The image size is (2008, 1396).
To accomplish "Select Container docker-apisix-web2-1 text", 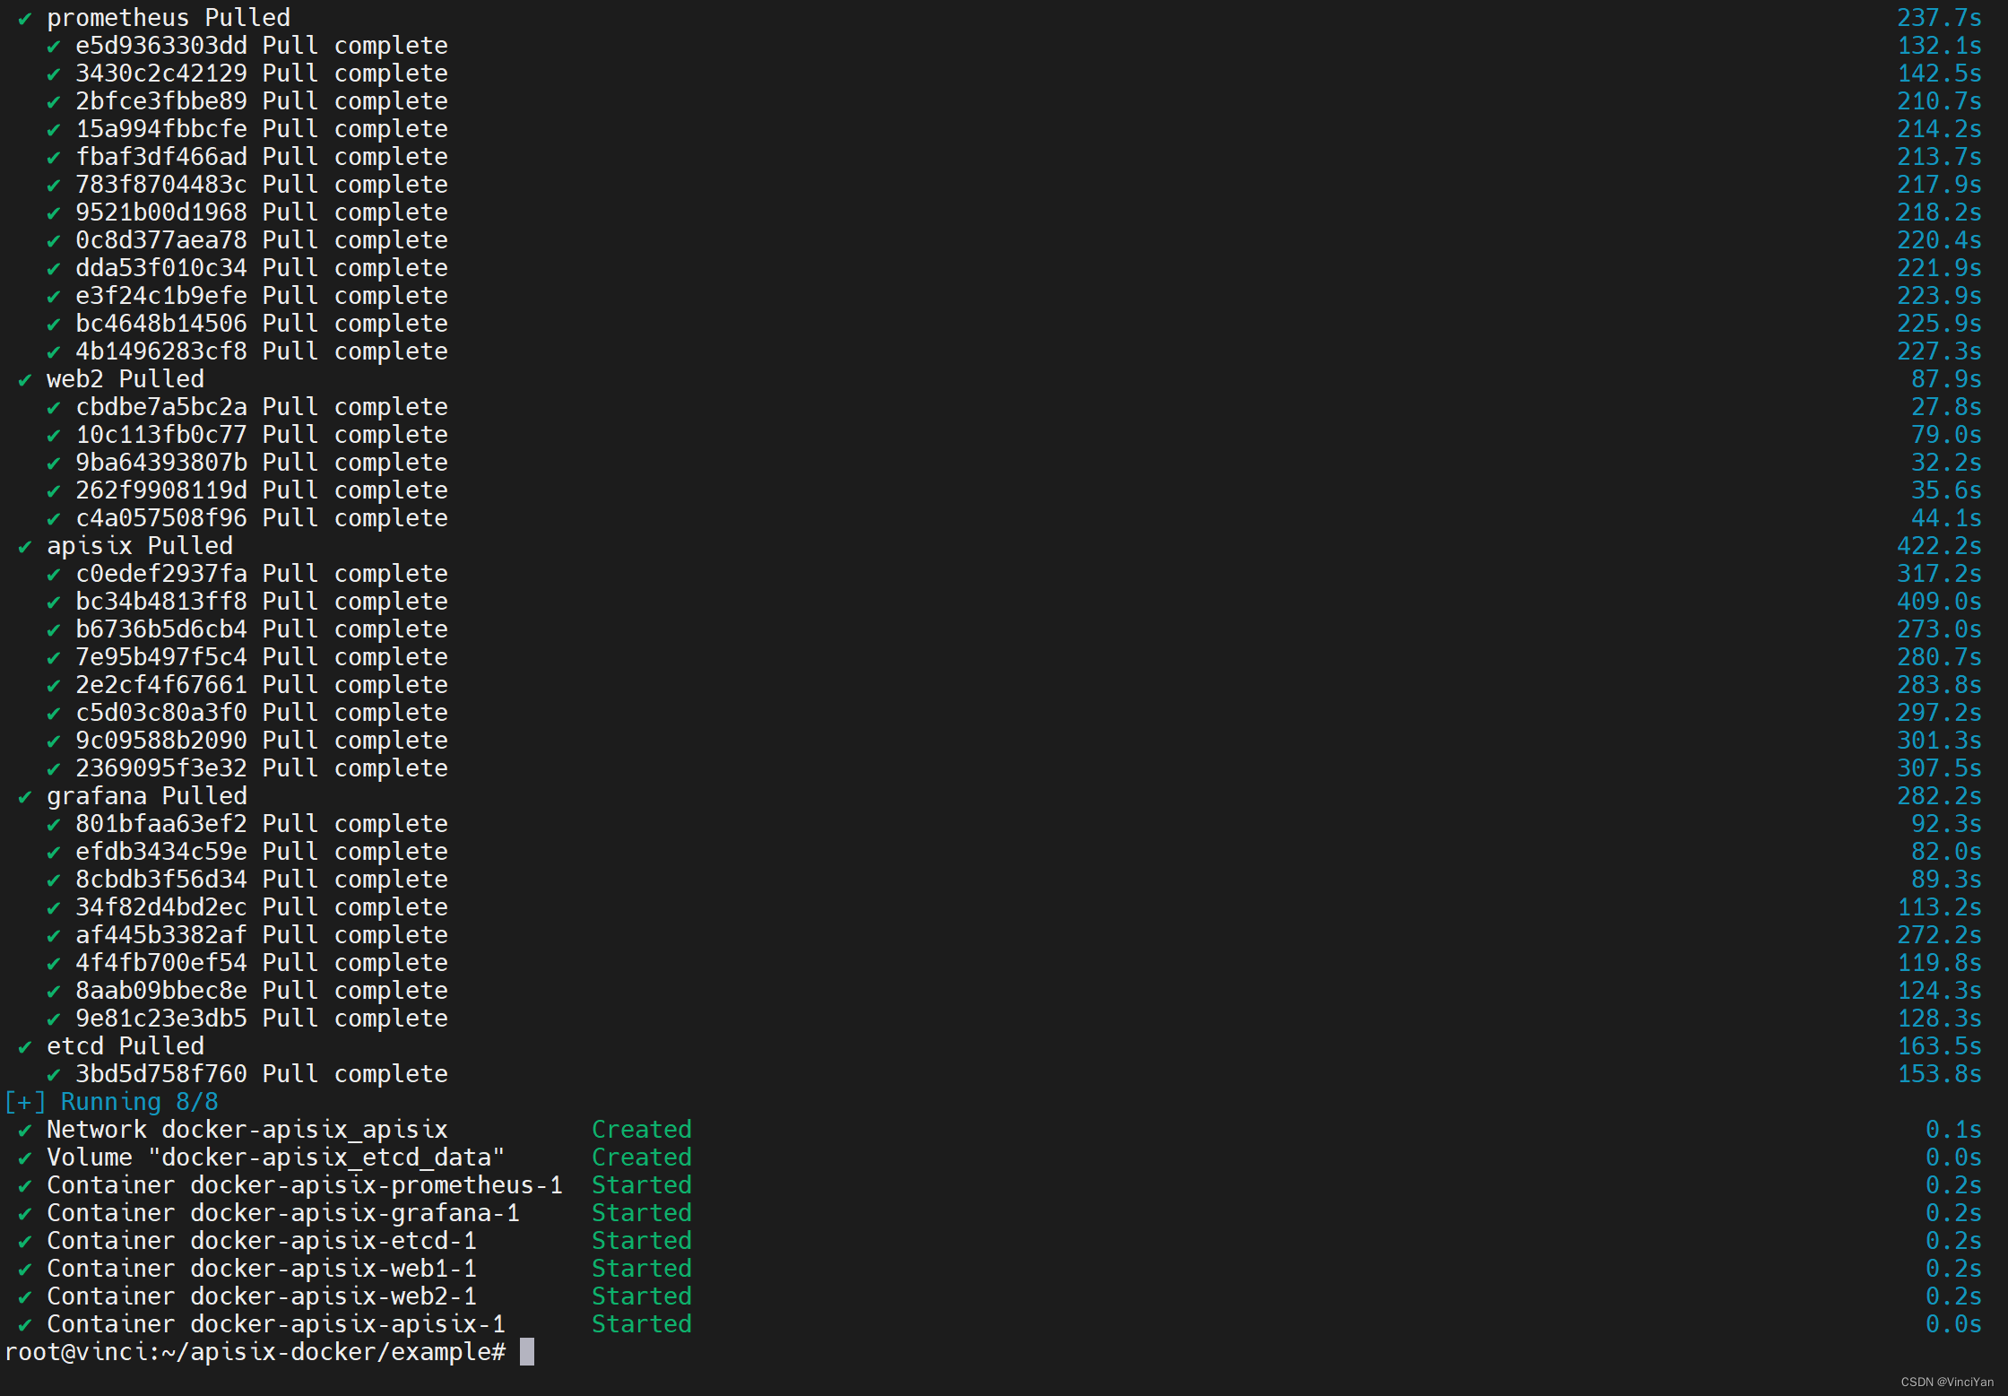I will [262, 1296].
